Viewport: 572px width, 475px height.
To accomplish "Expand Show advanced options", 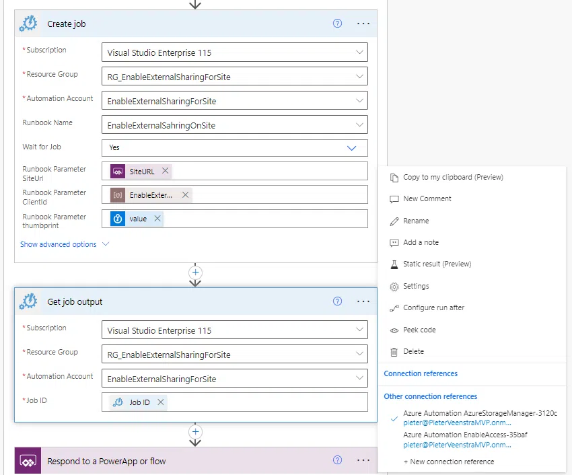I will [x=65, y=244].
